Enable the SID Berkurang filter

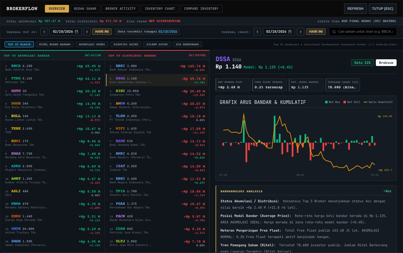coord(187,44)
